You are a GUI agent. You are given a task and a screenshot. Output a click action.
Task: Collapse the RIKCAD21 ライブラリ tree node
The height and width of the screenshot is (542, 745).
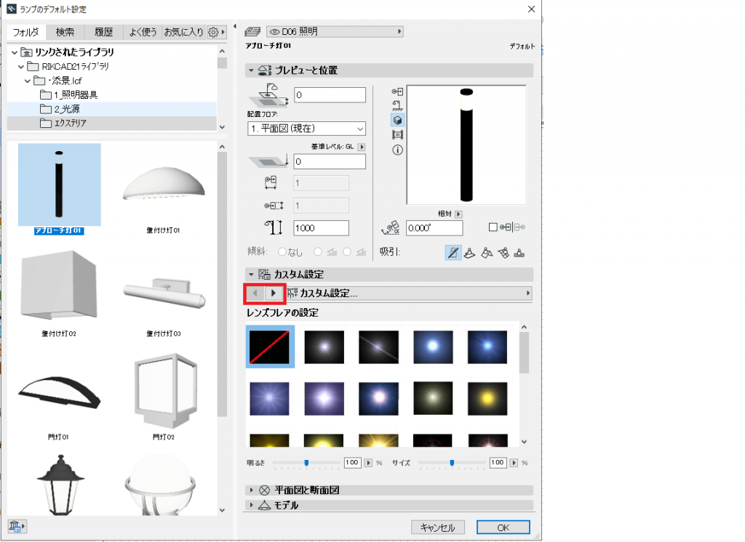tap(22, 66)
